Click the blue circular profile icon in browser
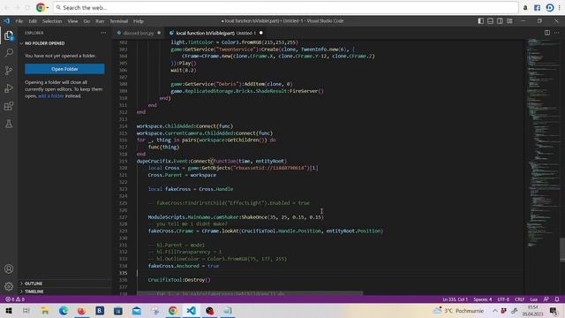Viewport: 565px width, 318px height. 549,8
